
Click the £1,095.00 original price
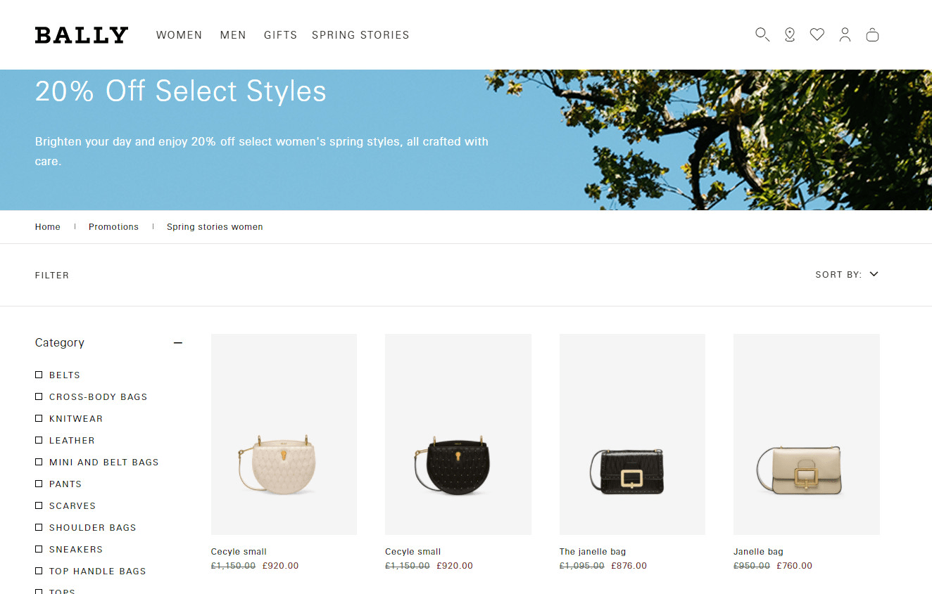coord(581,566)
